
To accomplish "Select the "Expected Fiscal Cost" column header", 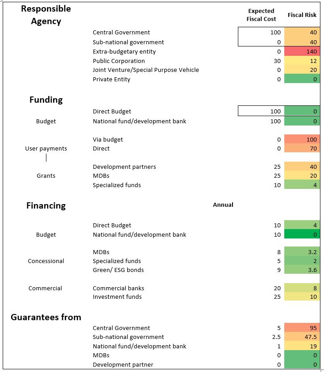I will coord(261,15).
